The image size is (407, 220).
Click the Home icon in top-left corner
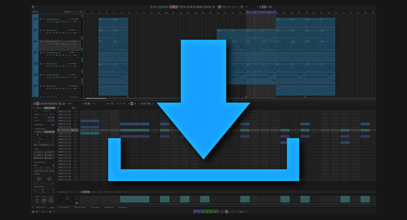coord(33,7)
